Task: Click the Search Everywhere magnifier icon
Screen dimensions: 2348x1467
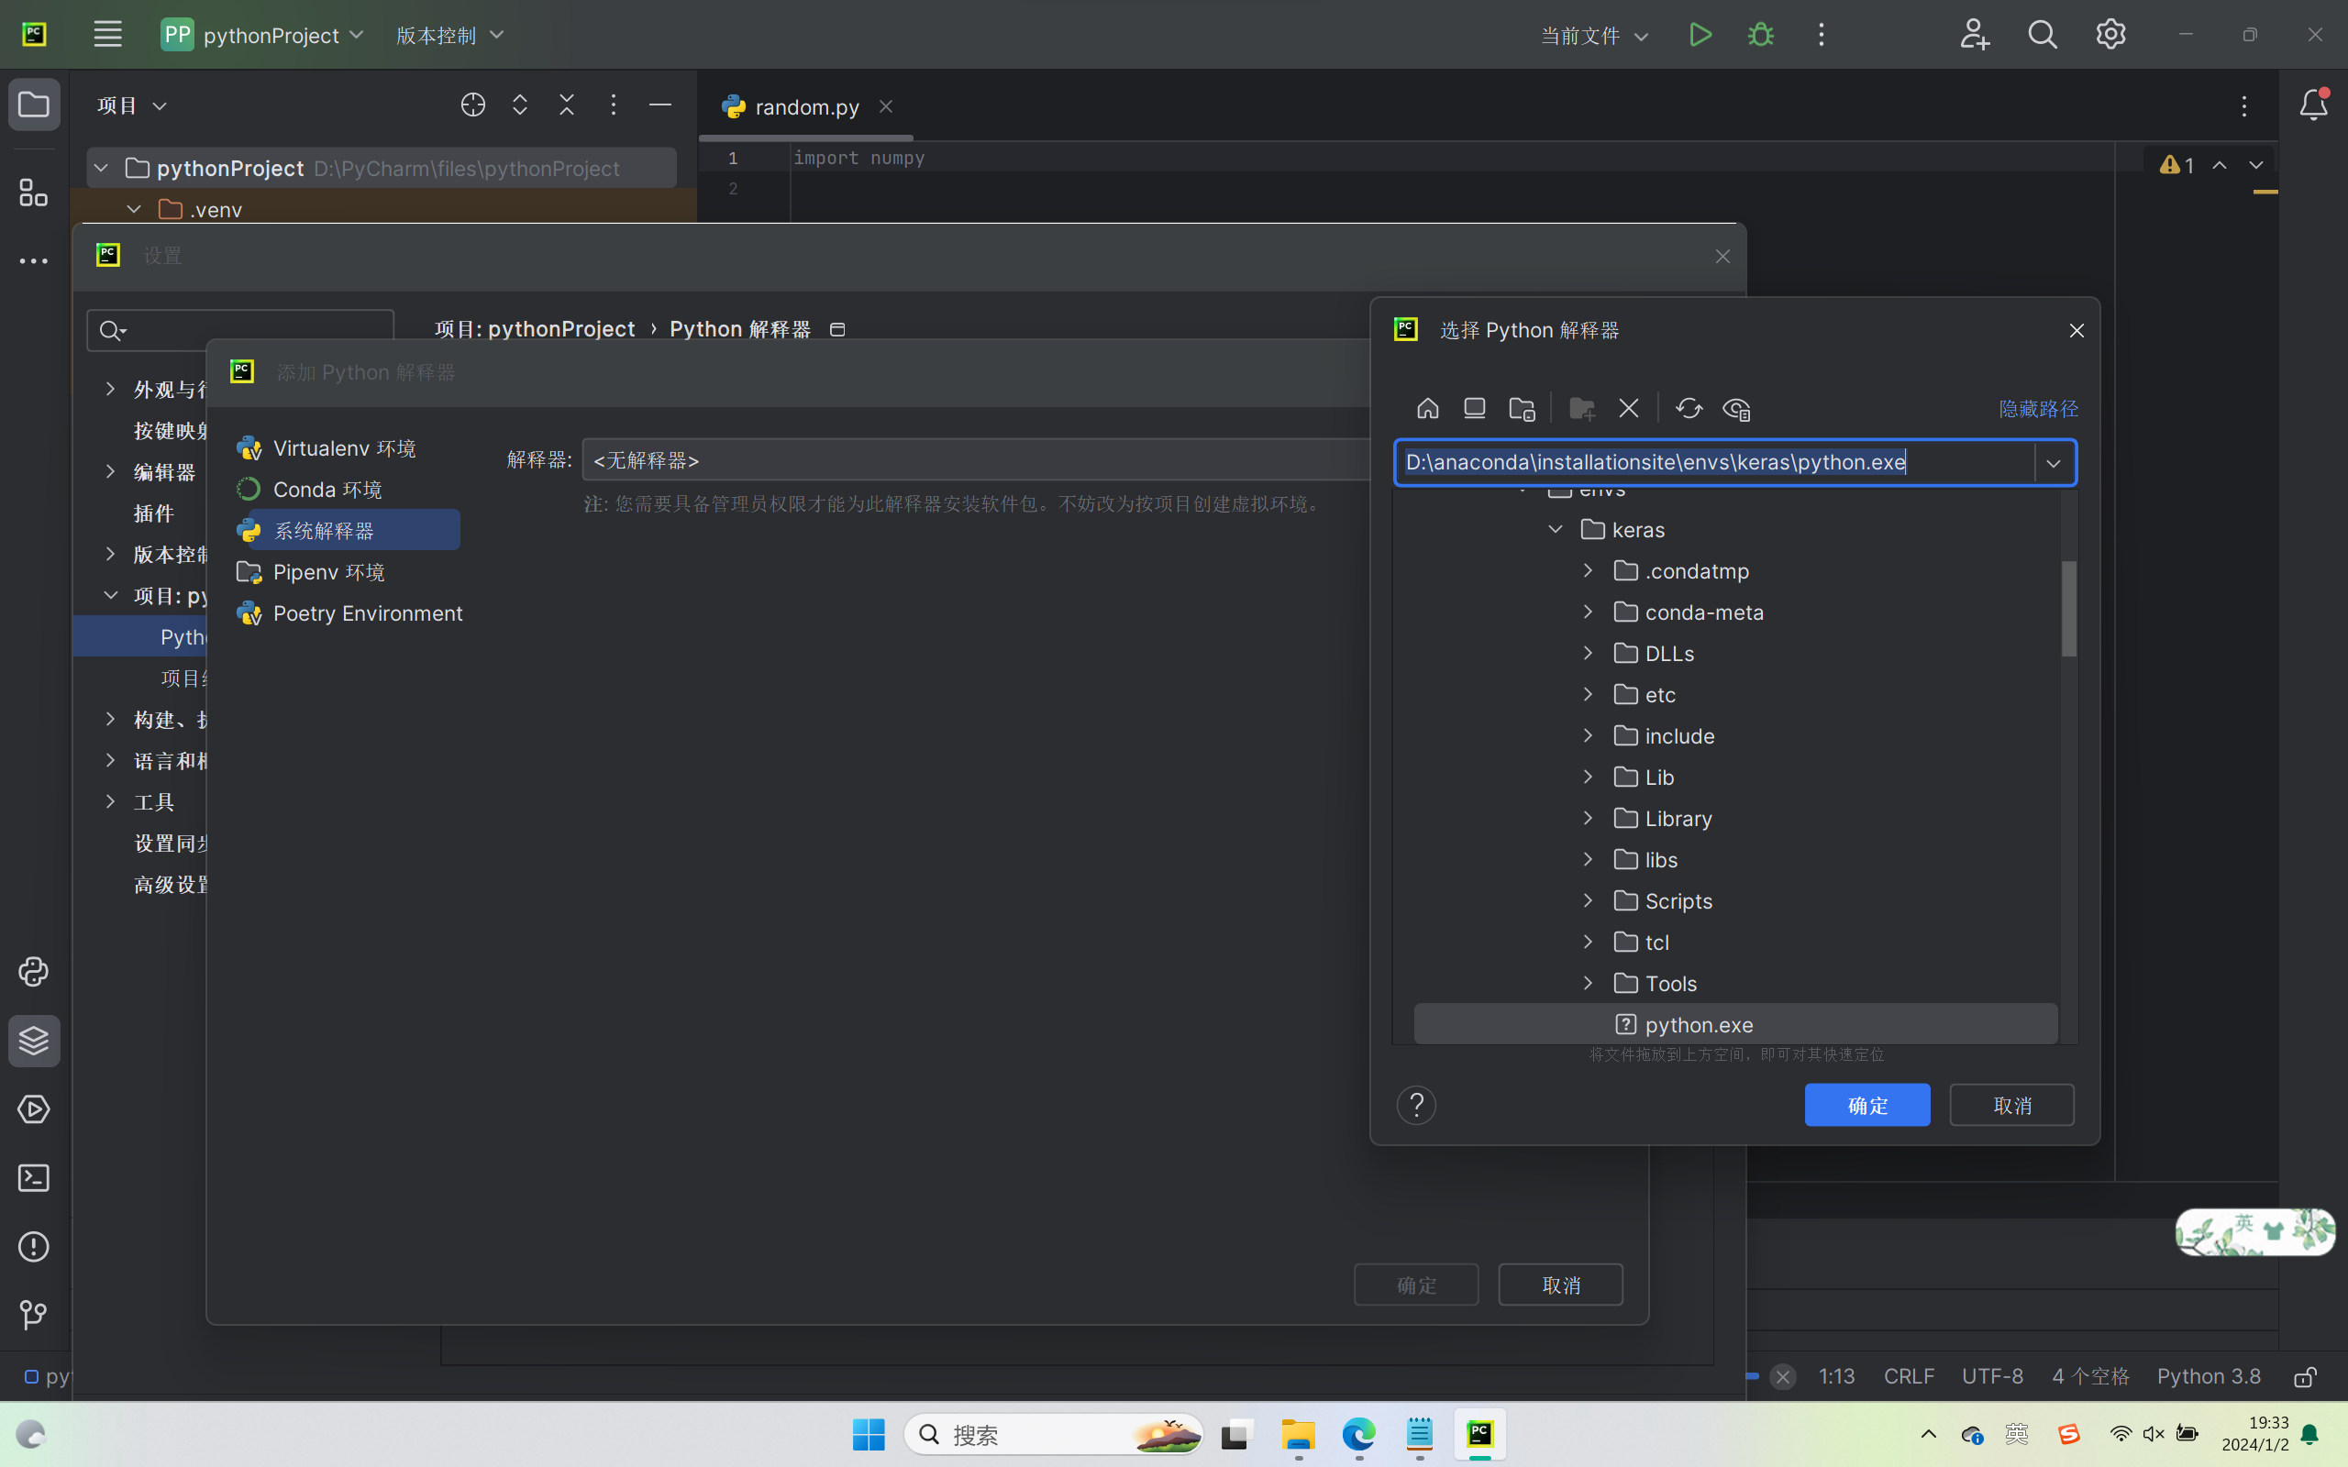Action: point(2043,35)
